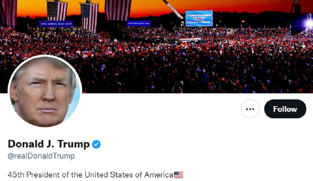Click the large center hanging American flag
The height and width of the screenshot is (181, 313).
pos(118,10)
